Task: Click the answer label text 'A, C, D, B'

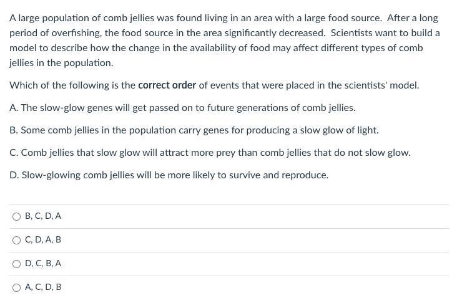Action: click(43, 287)
